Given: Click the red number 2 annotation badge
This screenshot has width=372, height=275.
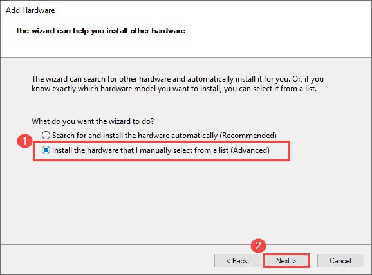Looking at the screenshot, I should point(258,245).
